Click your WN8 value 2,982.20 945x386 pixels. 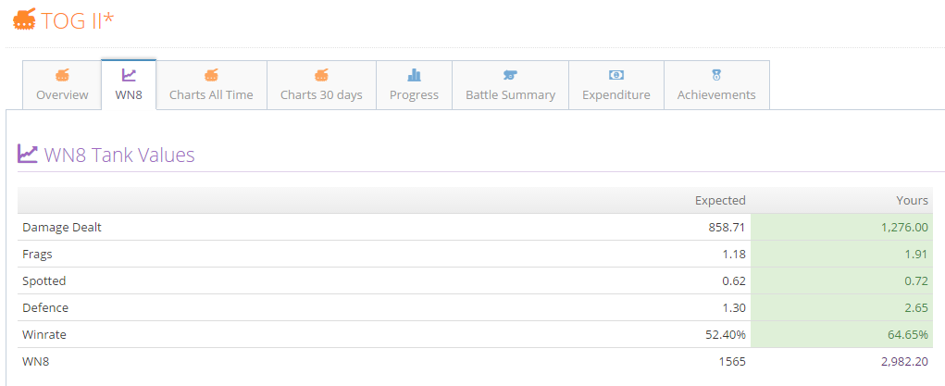[904, 361]
